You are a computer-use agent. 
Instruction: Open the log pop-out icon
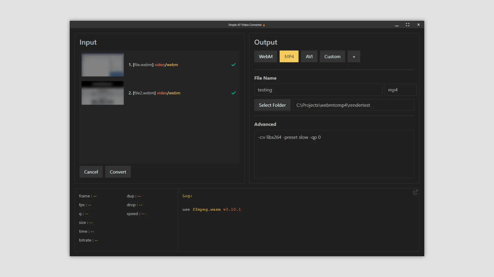415,192
